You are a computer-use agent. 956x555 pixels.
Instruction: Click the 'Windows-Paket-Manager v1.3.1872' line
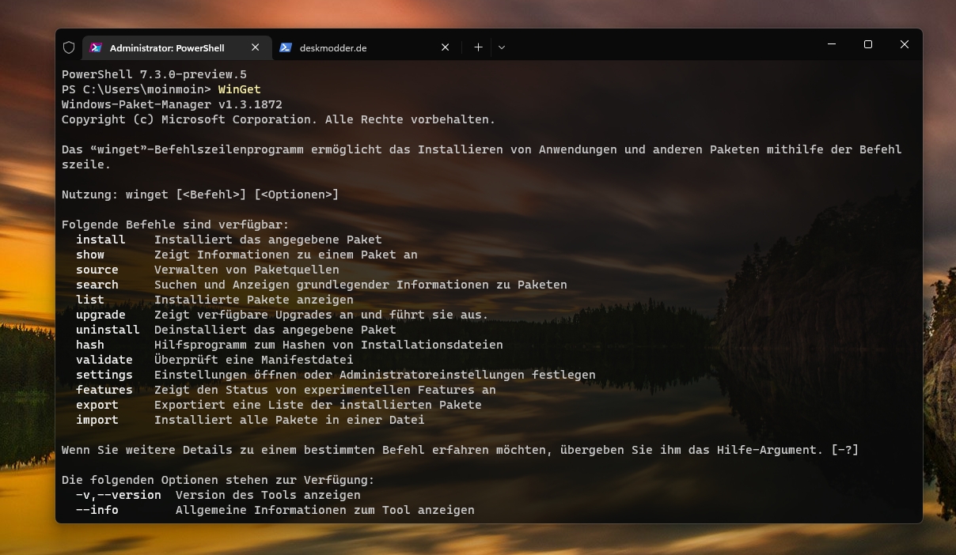coord(172,104)
